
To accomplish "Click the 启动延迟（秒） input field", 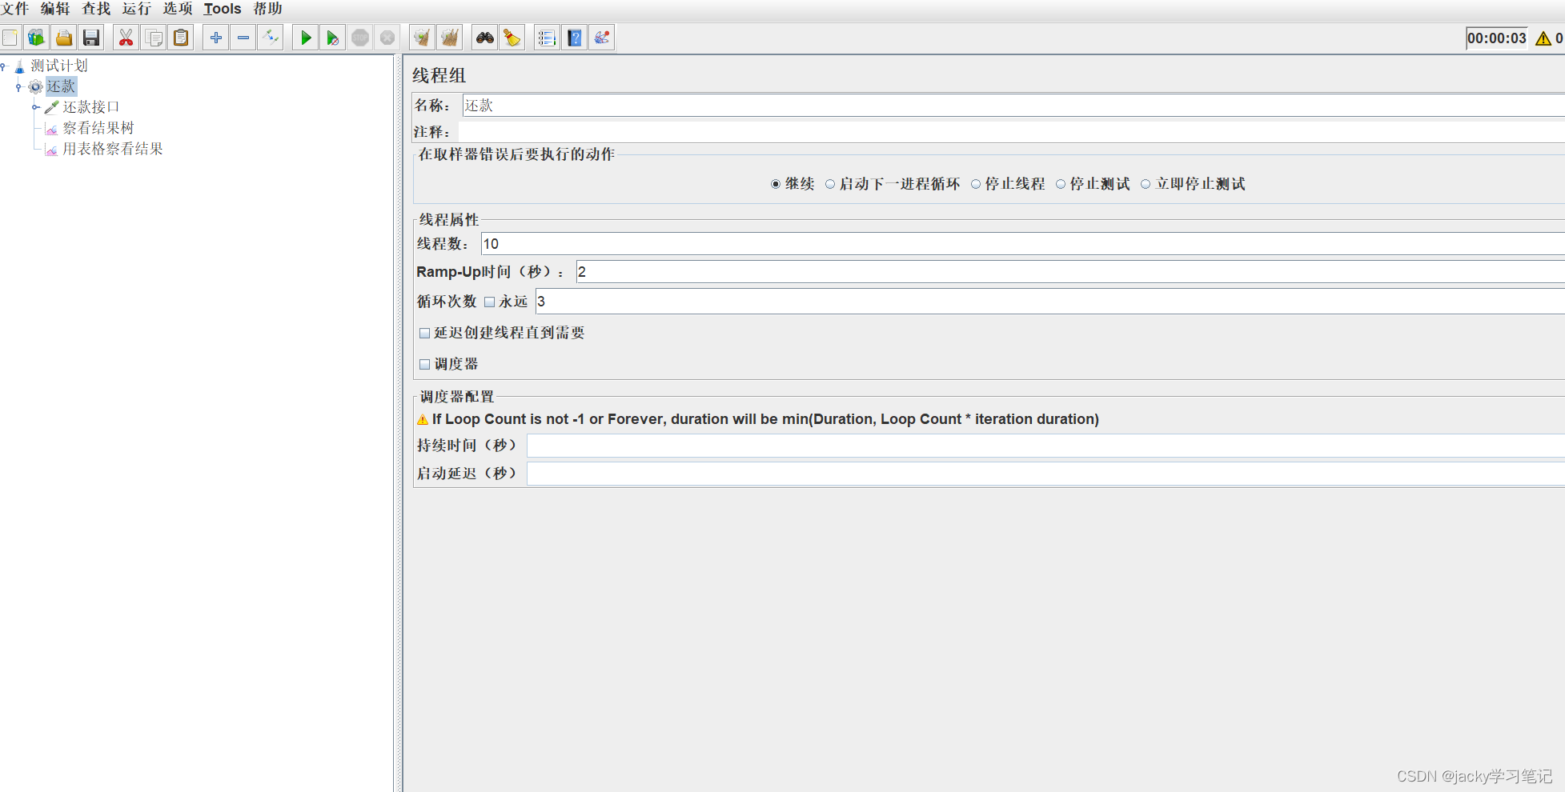I will tap(1045, 474).
